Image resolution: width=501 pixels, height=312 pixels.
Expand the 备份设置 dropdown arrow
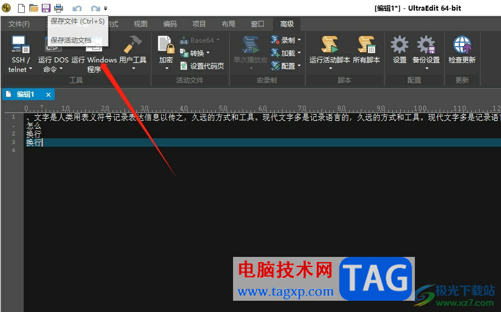427,69
